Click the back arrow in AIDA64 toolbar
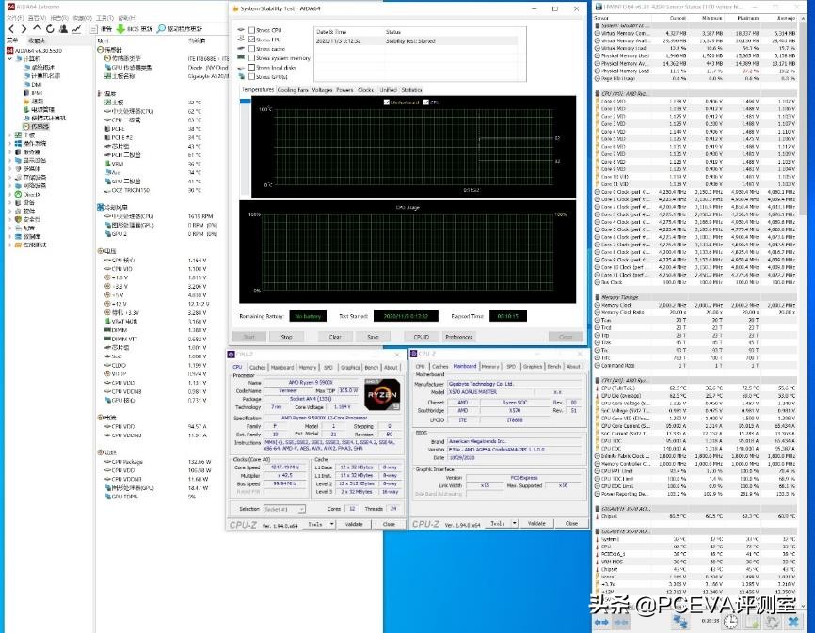This screenshot has height=633, width=815. [12, 28]
